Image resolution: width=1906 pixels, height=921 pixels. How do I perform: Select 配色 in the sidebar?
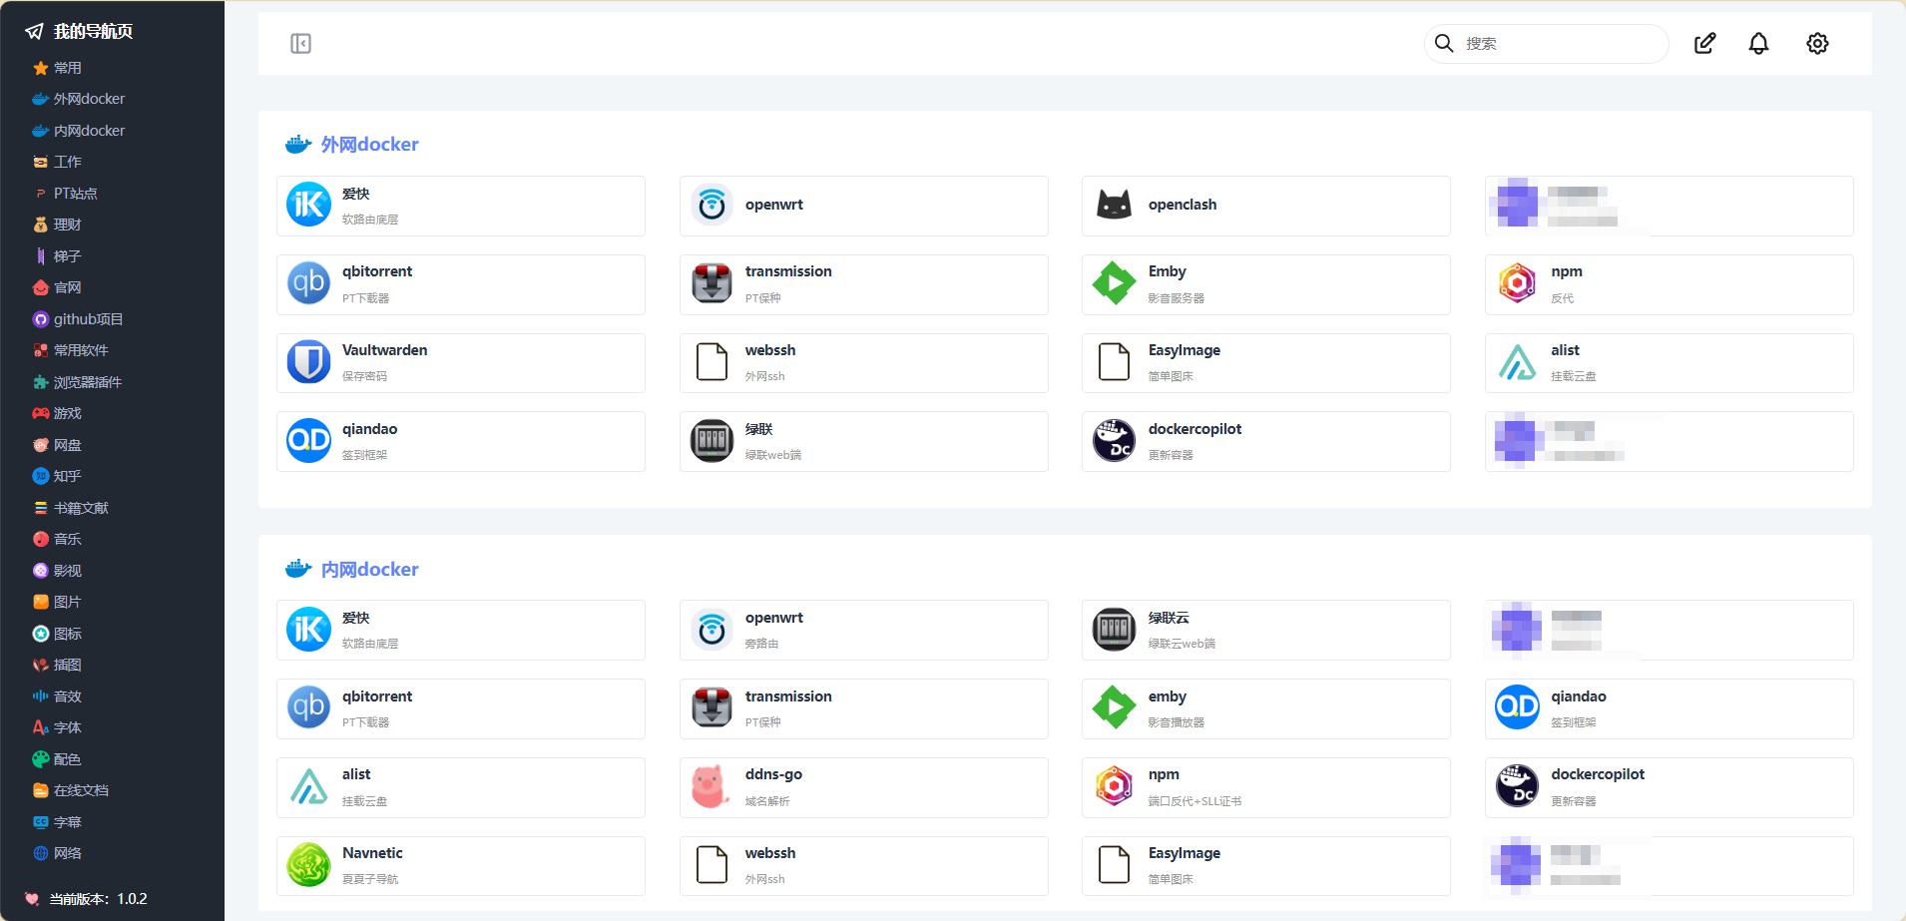[67, 759]
